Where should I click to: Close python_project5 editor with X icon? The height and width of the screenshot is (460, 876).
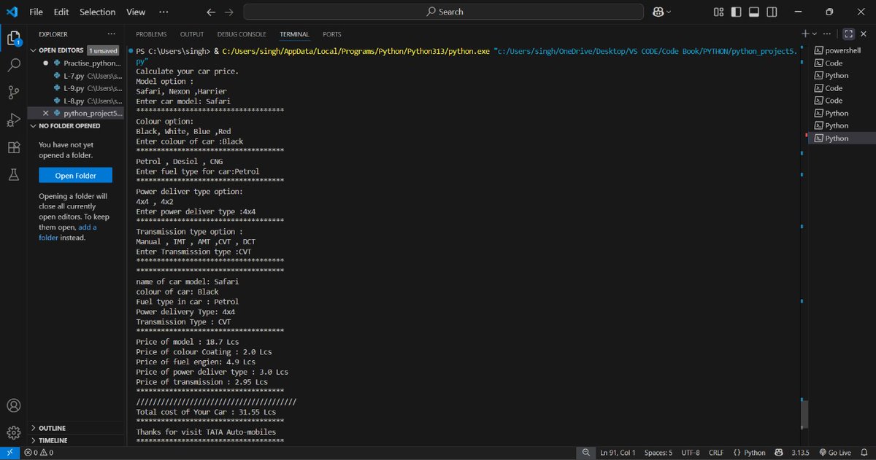pyautogui.click(x=46, y=113)
